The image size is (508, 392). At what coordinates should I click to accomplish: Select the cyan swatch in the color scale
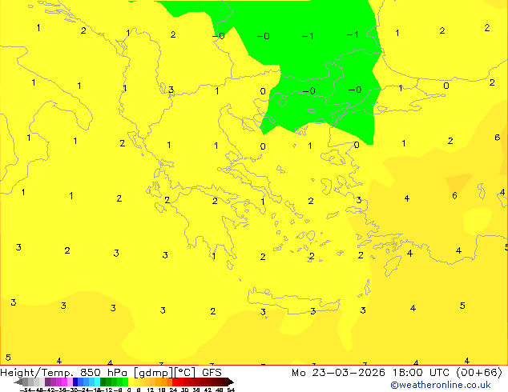coord(97,382)
